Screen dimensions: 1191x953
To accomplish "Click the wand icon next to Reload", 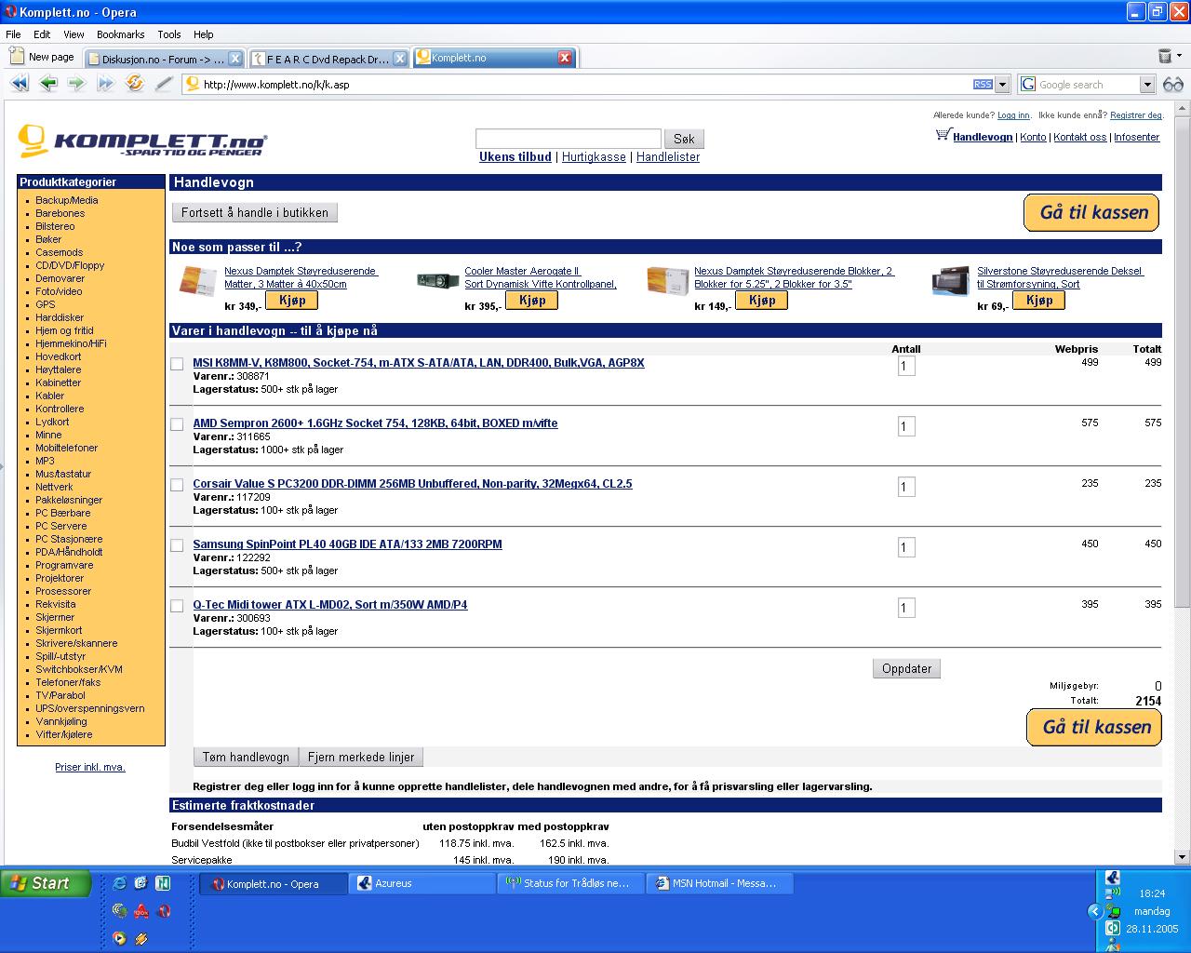I will [164, 84].
